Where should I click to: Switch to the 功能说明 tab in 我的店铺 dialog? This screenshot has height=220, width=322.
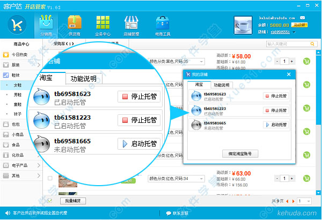click(221, 85)
